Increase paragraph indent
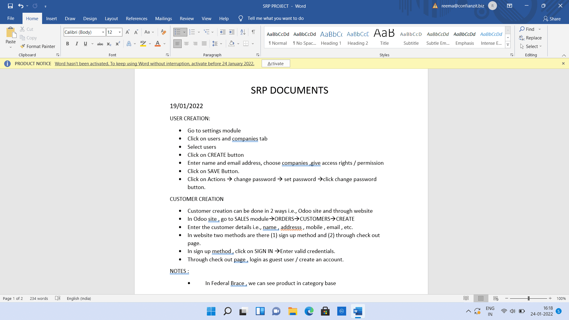This screenshot has width=569, height=320. [x=232, y=32]
